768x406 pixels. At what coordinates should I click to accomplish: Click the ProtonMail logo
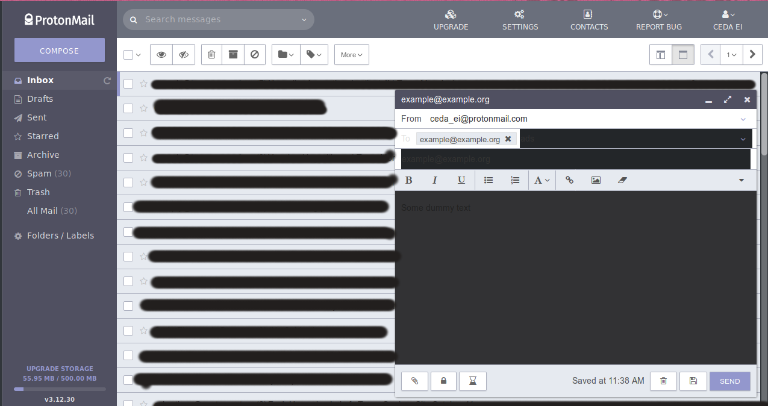[x=60, y=19]
